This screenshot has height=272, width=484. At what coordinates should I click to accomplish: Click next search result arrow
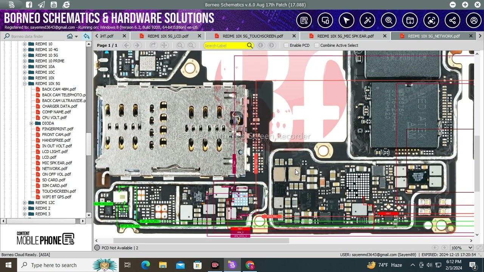pos(271,45)
